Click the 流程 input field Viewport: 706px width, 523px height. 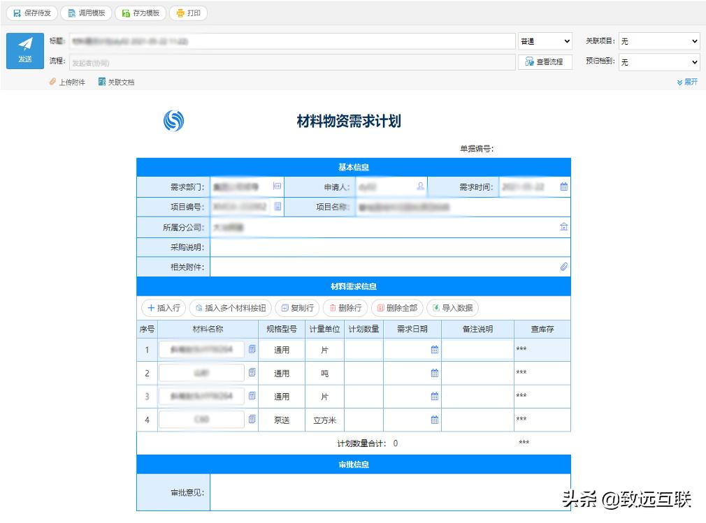pyautogui.click(x=280, y=62)
